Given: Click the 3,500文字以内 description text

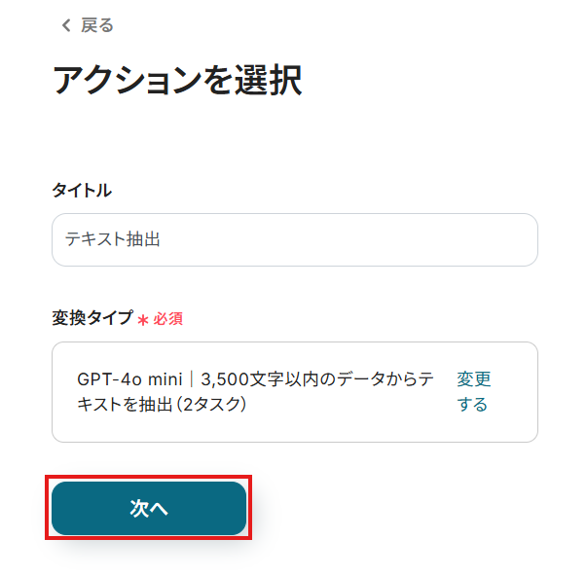Looking at the screenshot, I should point(255,379).
